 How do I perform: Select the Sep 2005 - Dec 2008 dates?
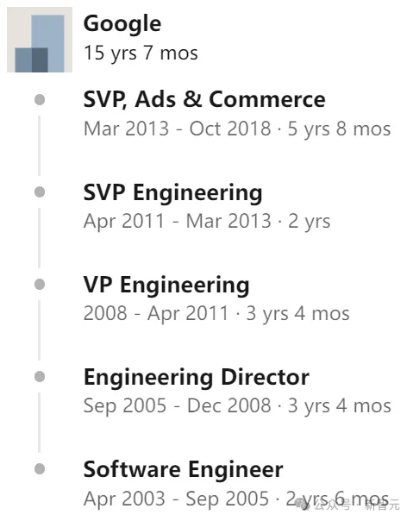(177, 405)
